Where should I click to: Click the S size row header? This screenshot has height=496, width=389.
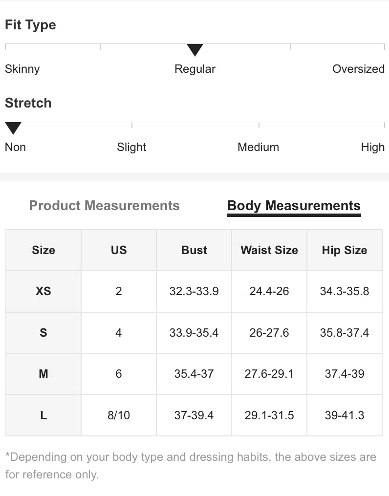coord(43,333)
